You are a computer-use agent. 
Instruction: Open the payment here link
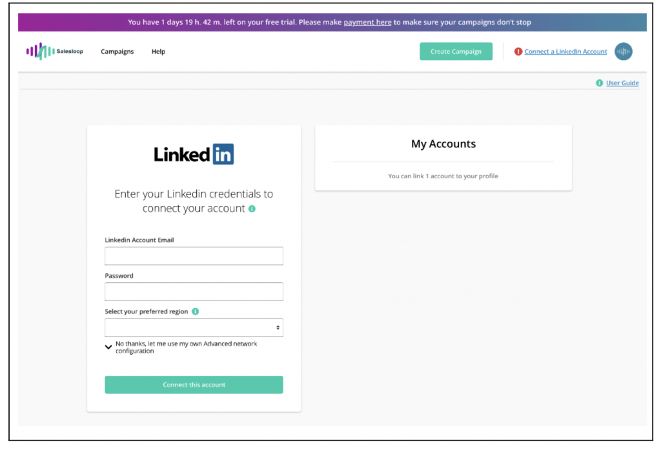tap(367, 21)
